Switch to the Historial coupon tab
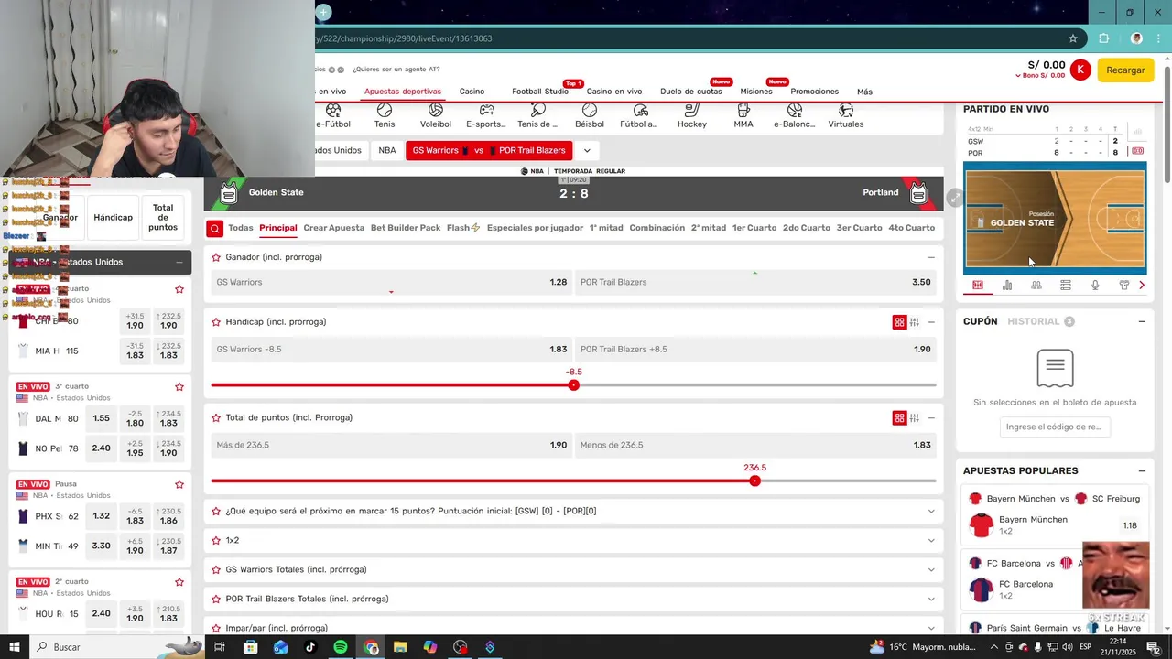1172x659 pixels. pyautogui.click(x=1033, y=321)
